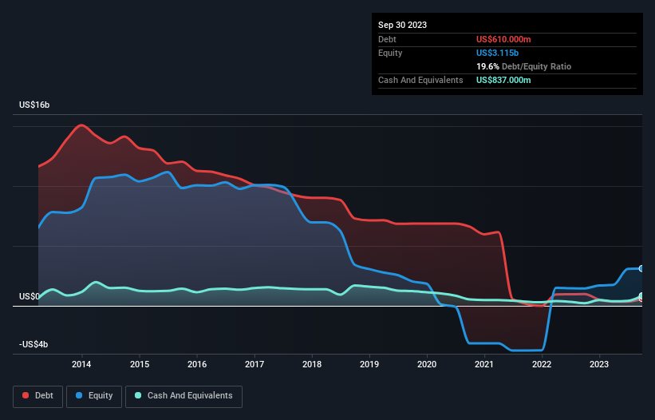
Task: Click the US$16b y-axis label
Action: coord(34,105)
